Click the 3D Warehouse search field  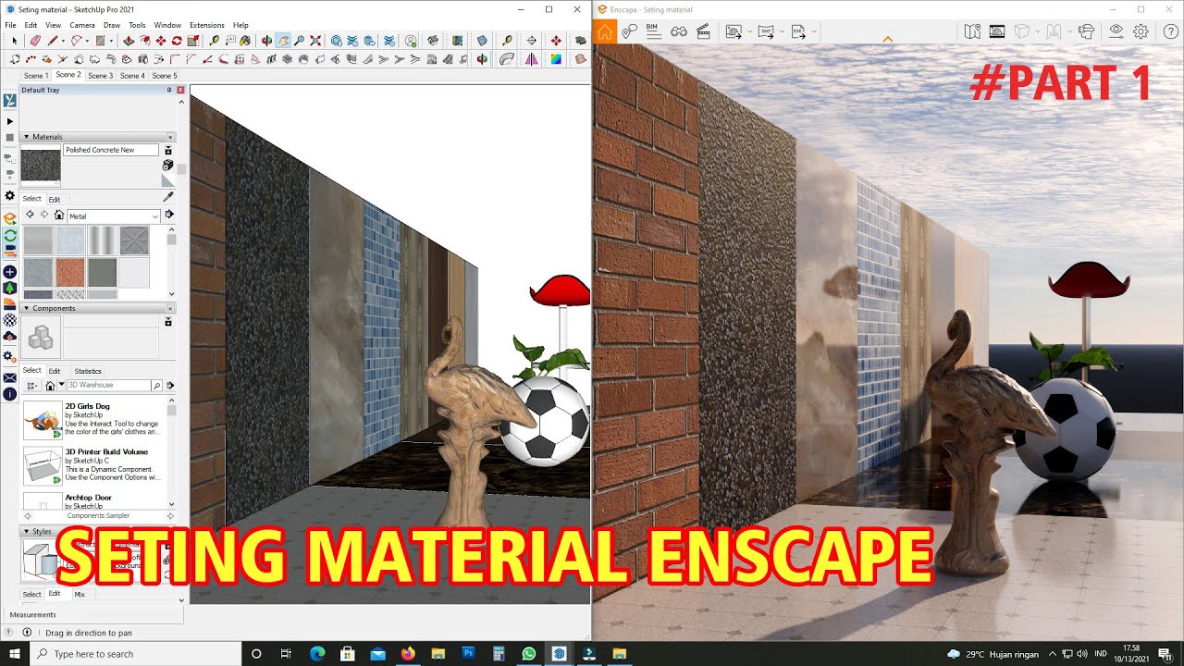(x=107, y=385)
